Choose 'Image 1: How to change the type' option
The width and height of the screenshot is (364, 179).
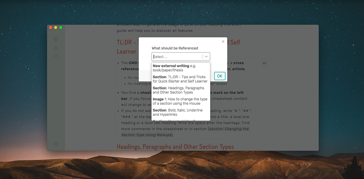[x=181, y=101]
